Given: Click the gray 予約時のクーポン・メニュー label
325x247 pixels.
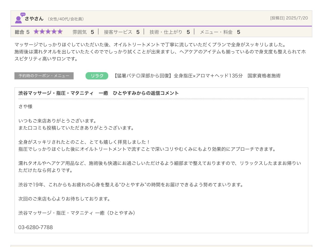Looking at the screenshot, I should coord(44,76).
